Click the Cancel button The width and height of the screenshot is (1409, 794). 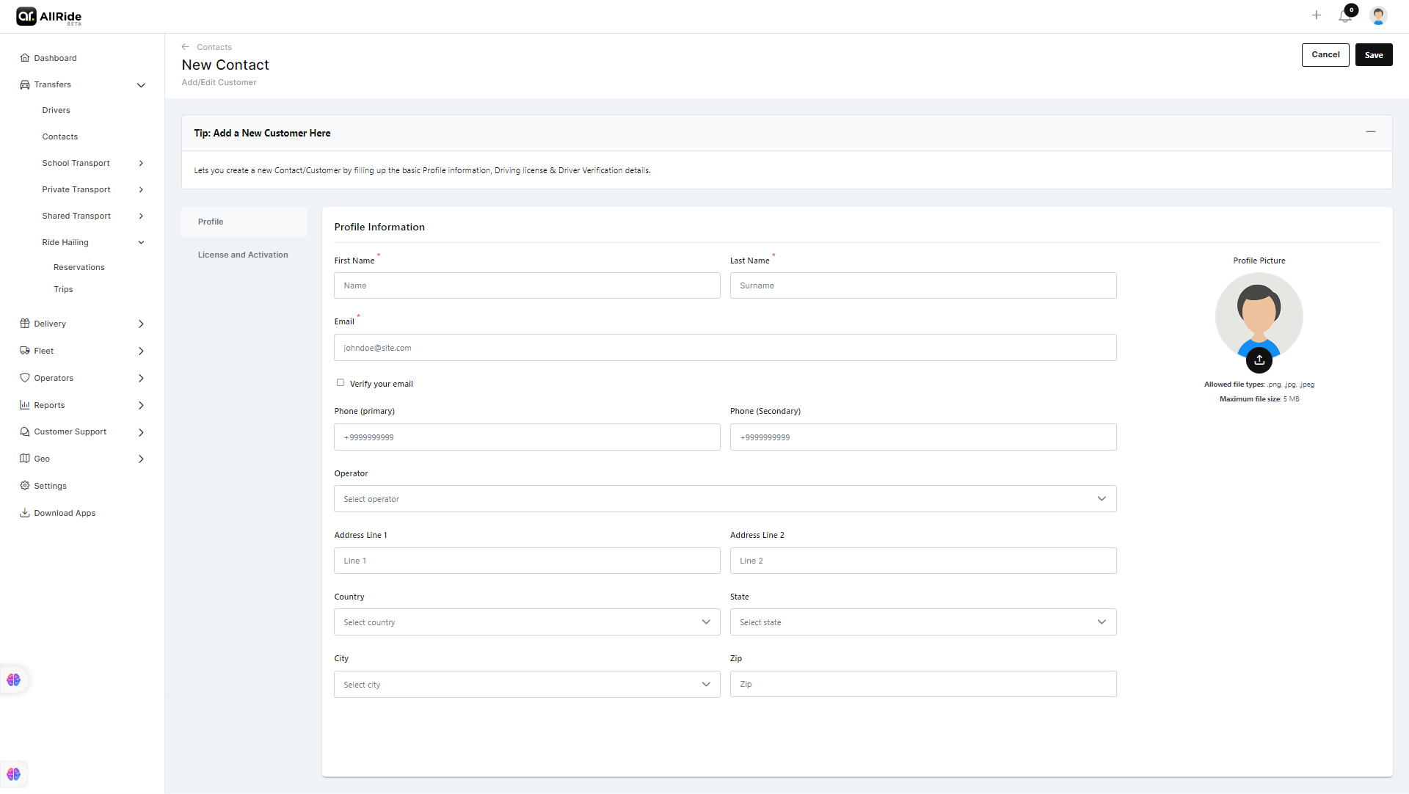[1325, 55]
